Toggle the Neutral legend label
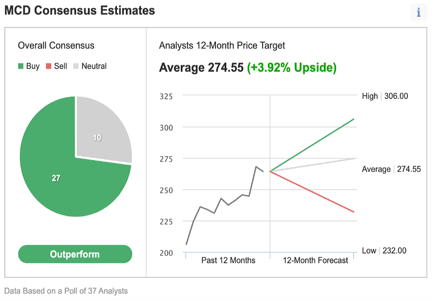This screenshot has width=433, height=300. click(x=94, y=66)
